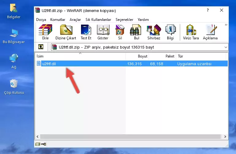Show more toolbar buttons chevron
236x154 pixels.
226,25
